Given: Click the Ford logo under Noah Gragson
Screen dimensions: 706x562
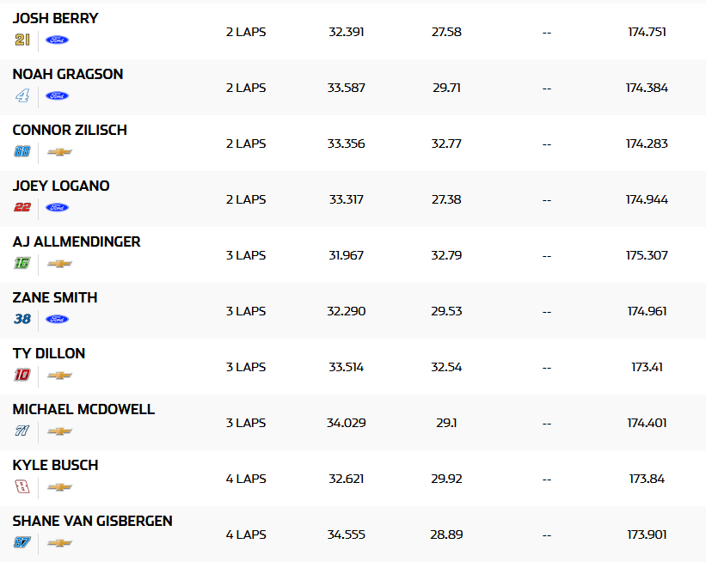Looking at the screenshot, I should [58, 95].
